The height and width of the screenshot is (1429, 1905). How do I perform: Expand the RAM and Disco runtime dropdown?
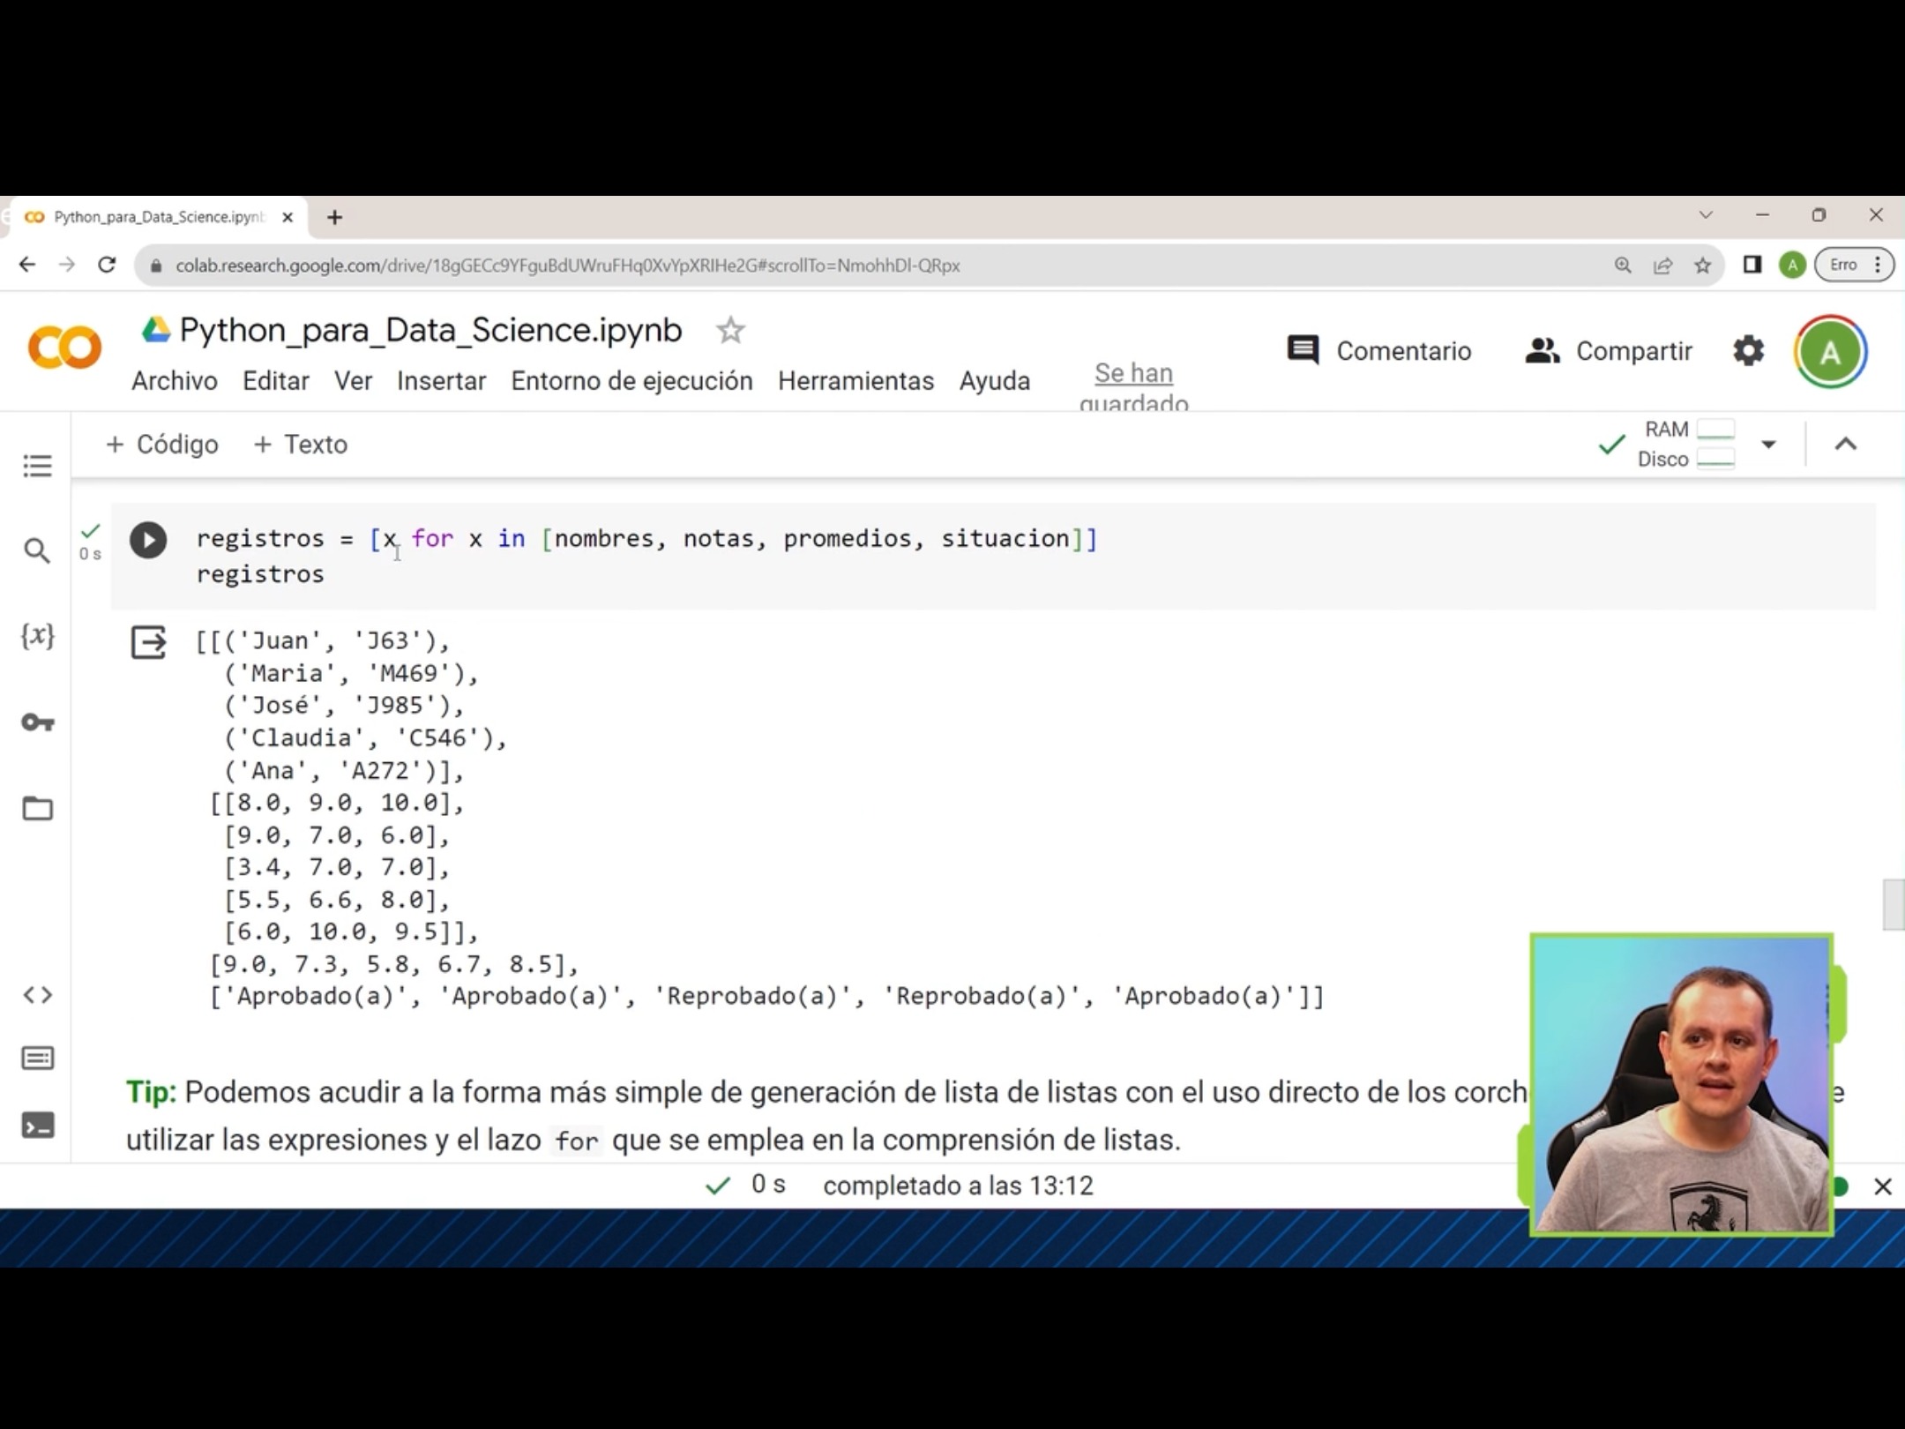click(x=1767, y=445)
